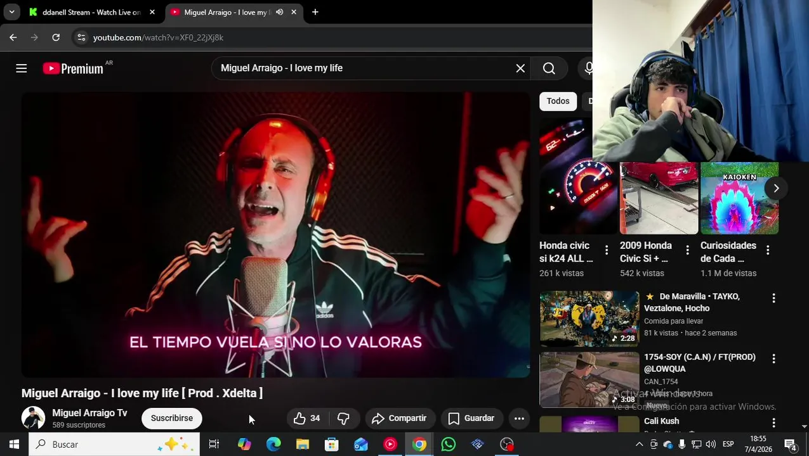
Task: Open the more actions ellipsis under the video
Action: pos(519,418)
